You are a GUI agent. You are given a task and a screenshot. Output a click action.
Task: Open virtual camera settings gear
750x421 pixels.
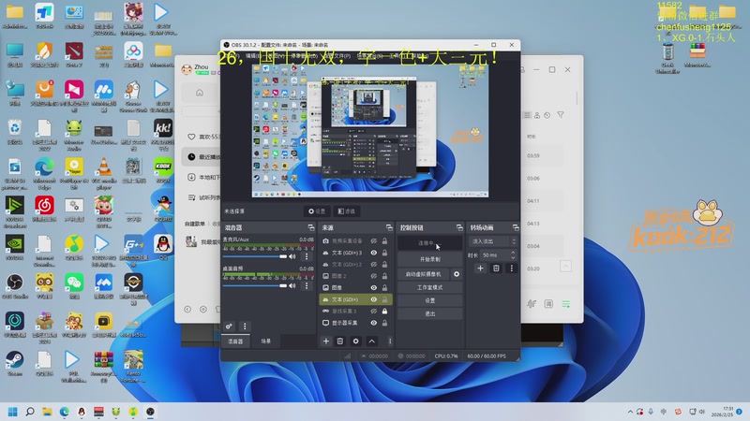457,274
